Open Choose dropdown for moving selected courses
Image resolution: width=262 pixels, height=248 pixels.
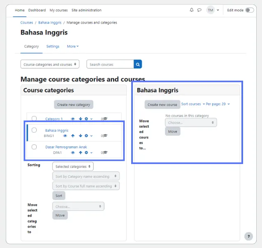tap(191, 123)
